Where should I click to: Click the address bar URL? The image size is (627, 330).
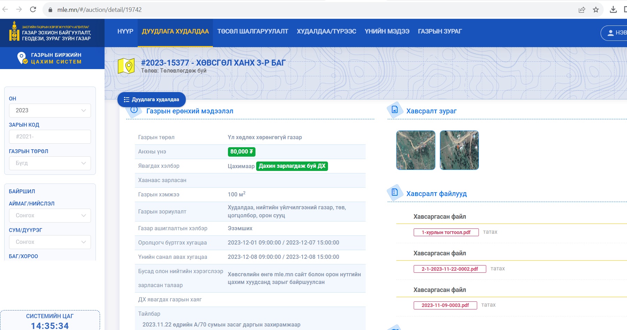click(99, 10)
